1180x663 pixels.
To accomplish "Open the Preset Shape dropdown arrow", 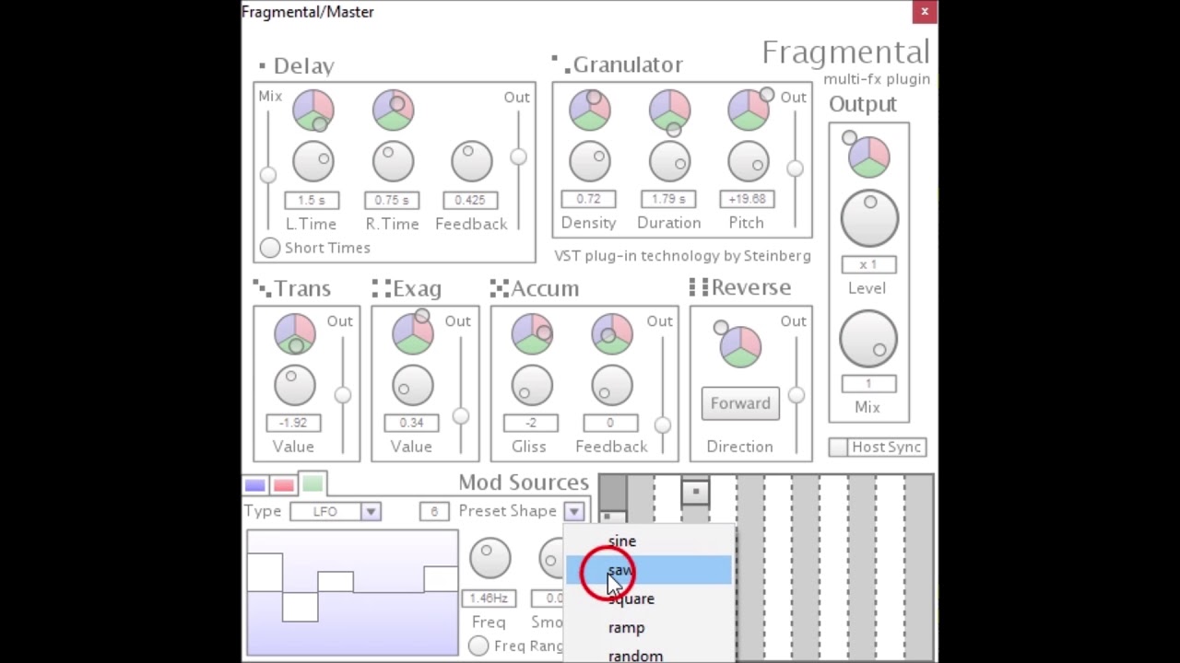I will click(574, 512).
